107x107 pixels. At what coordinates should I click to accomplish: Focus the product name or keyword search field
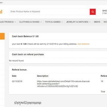(49, 12)
